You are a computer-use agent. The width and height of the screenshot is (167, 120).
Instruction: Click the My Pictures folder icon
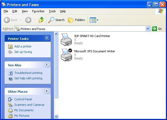[x=10, y=116]
